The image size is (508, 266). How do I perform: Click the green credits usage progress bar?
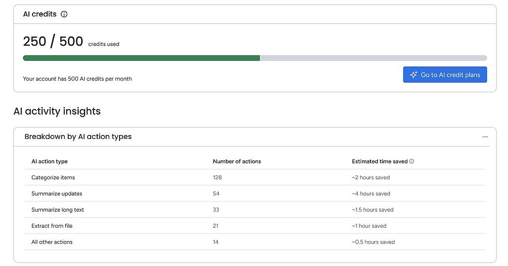coord(141,58)
